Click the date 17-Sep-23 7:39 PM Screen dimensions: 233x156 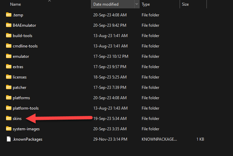[x=110, y=88]
